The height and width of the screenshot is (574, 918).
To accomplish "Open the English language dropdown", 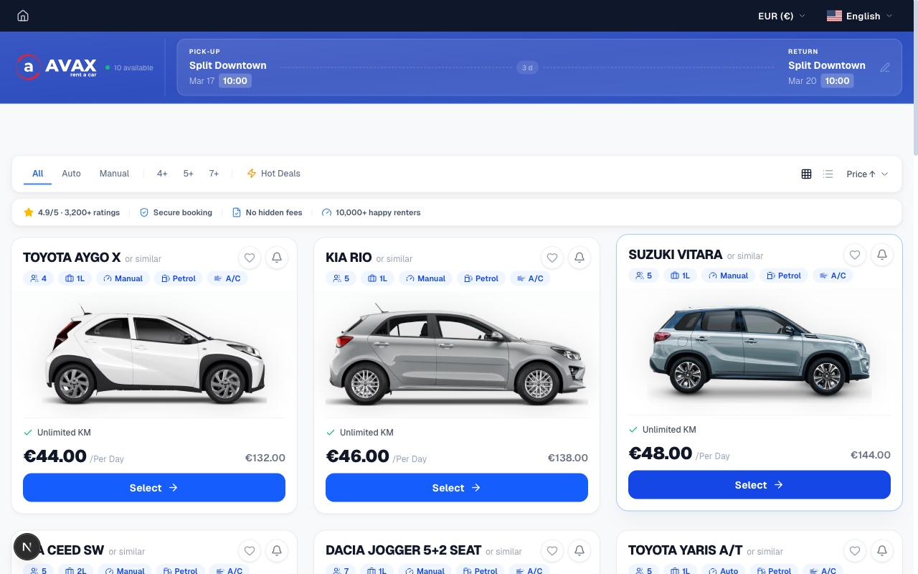I will (x=860, y=16).
